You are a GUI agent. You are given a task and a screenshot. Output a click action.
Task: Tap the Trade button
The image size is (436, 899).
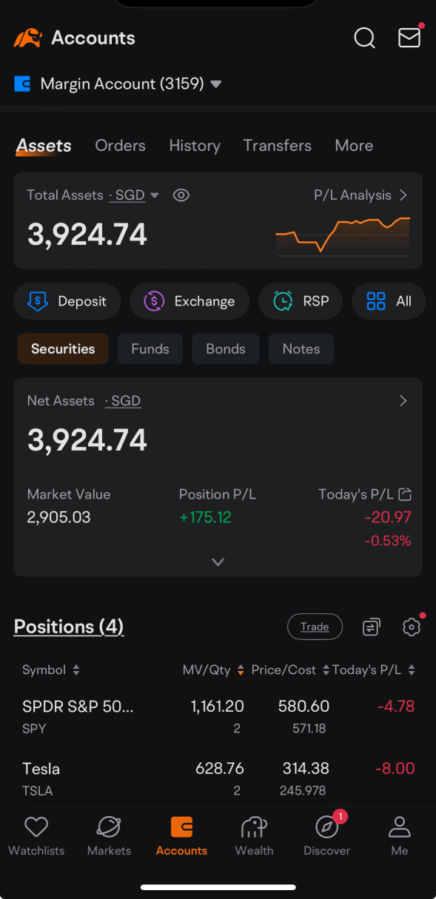coord(315,627)
